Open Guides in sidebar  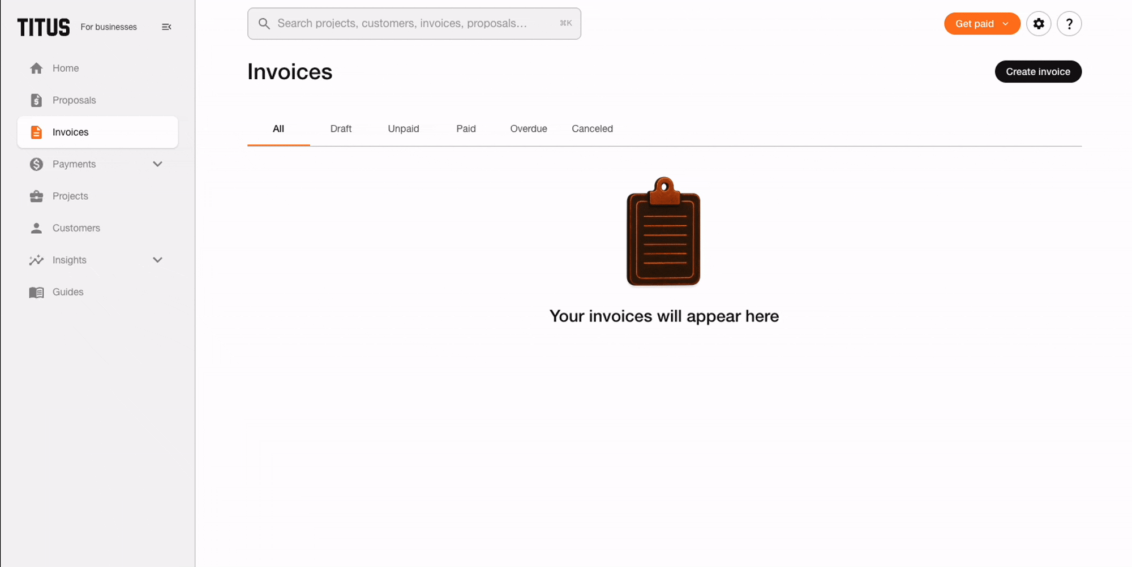[x=97, y=292]
